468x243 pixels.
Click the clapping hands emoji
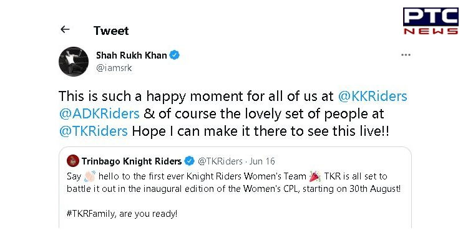(89, 176)
